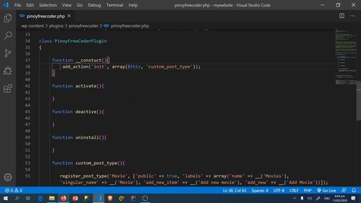Click Go Live in the status bar

(327, 191)
